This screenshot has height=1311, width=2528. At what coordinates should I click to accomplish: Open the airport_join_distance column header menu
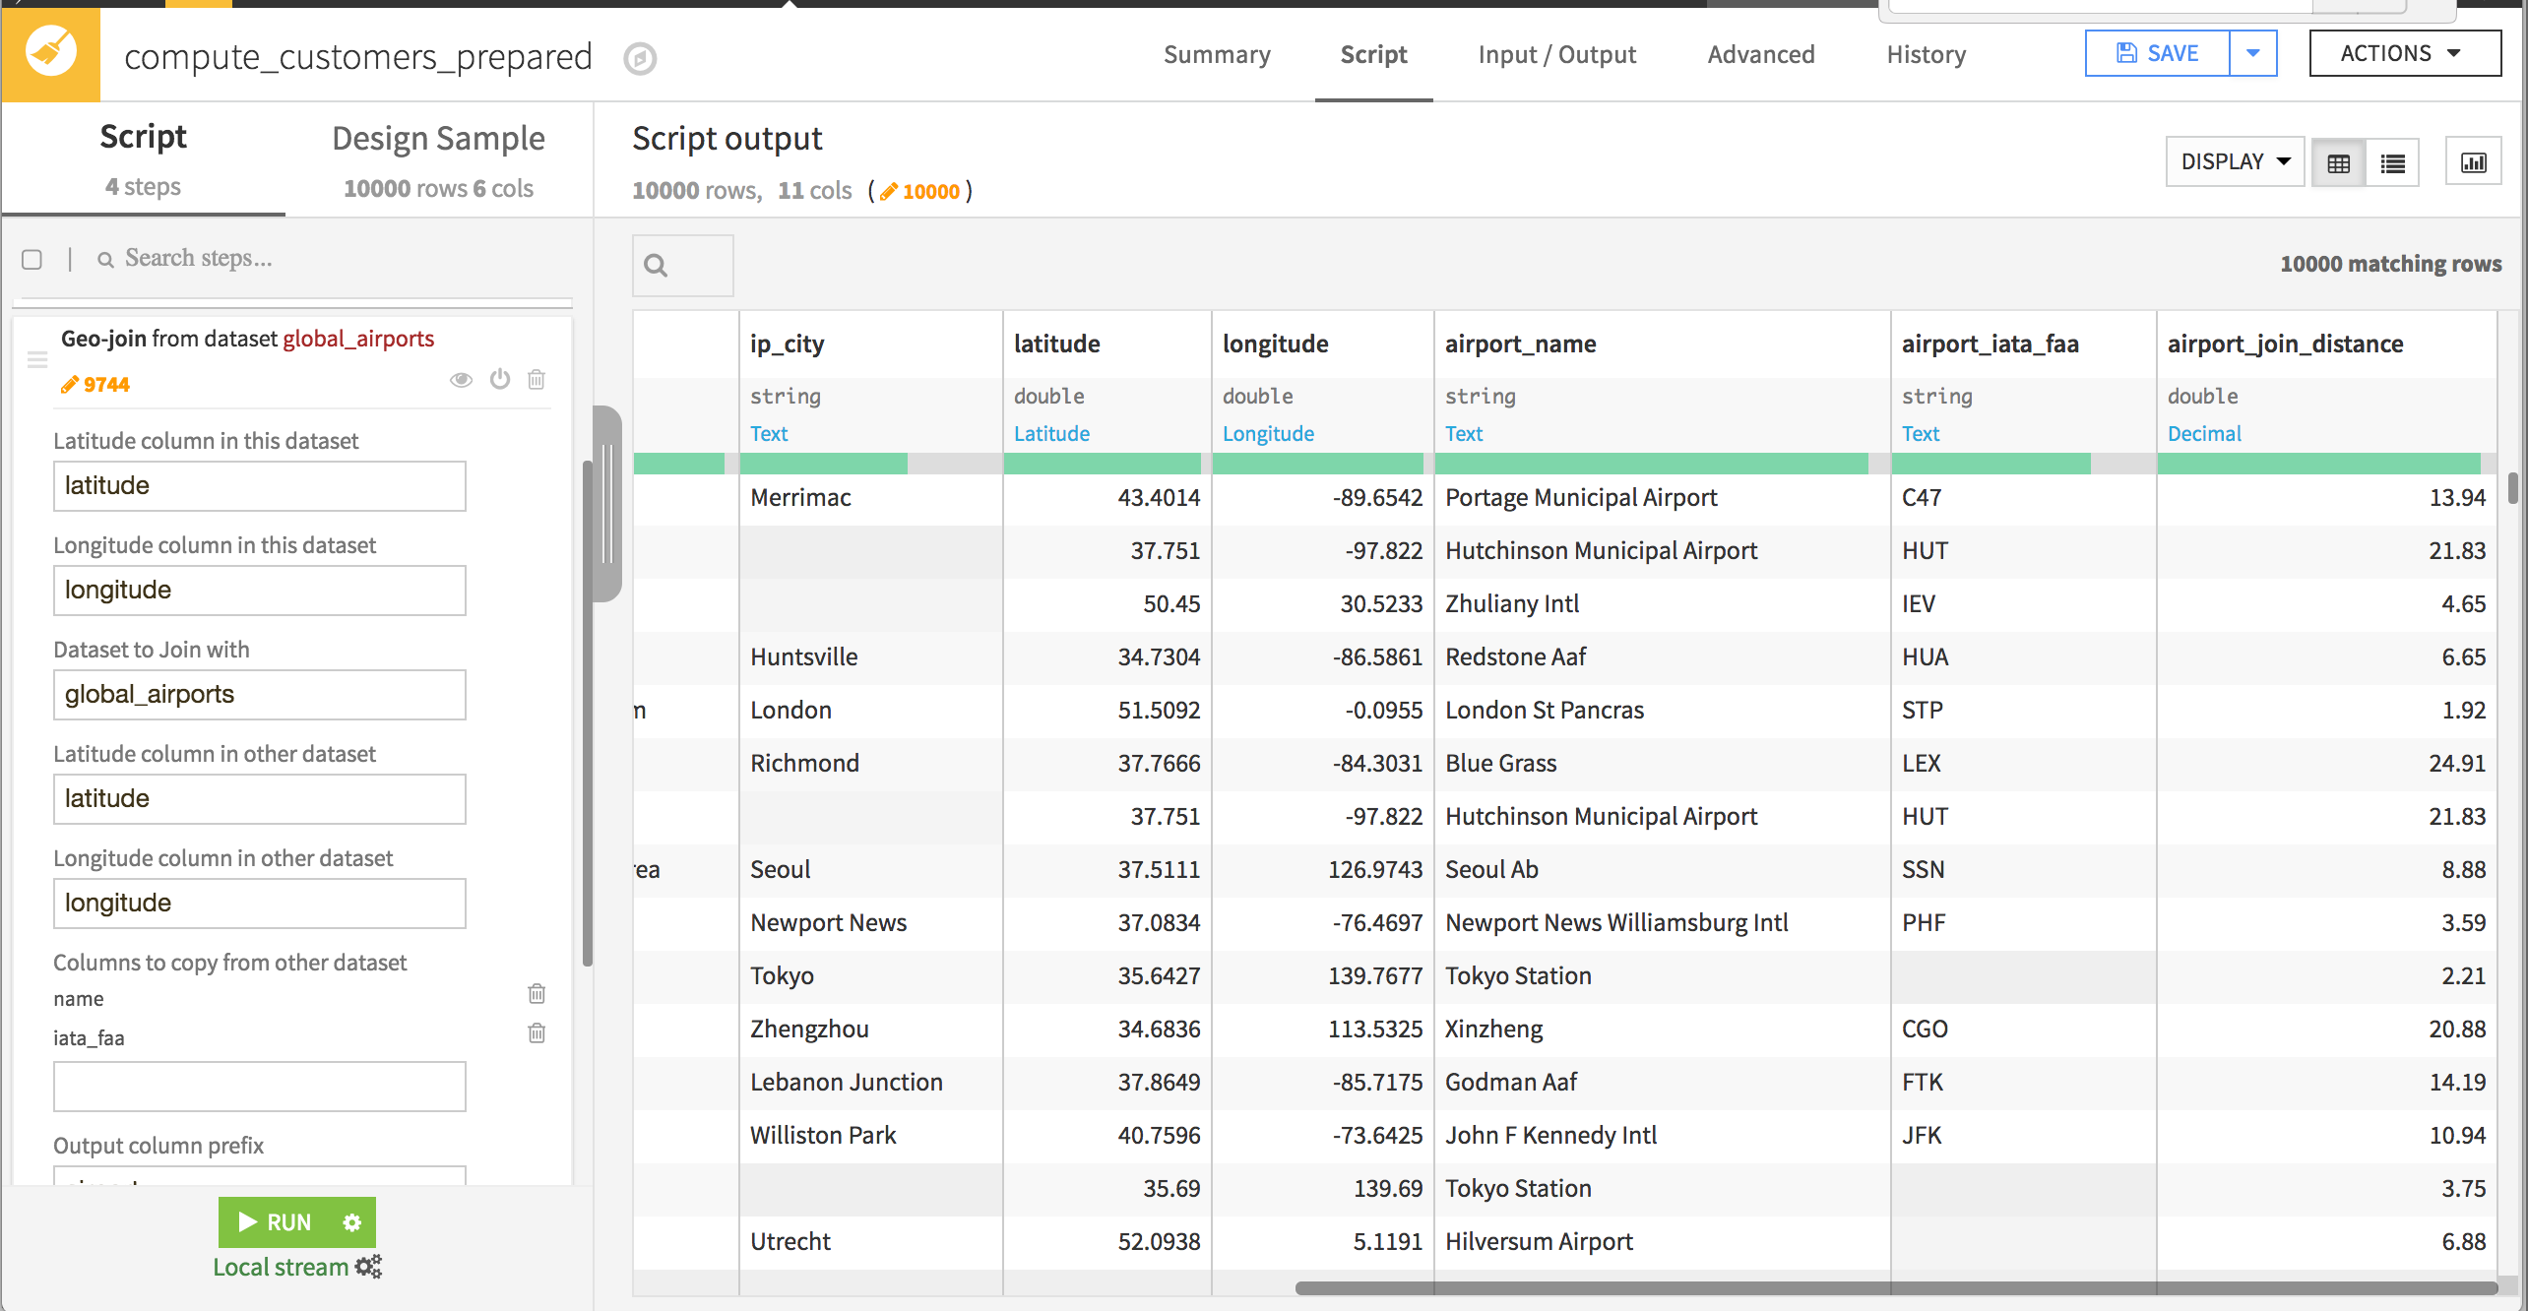point(2285,343)
